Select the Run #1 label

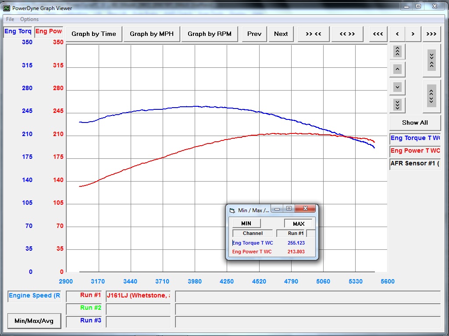84,296
